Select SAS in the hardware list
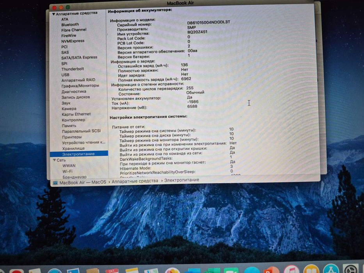 (x=65, y=52)
